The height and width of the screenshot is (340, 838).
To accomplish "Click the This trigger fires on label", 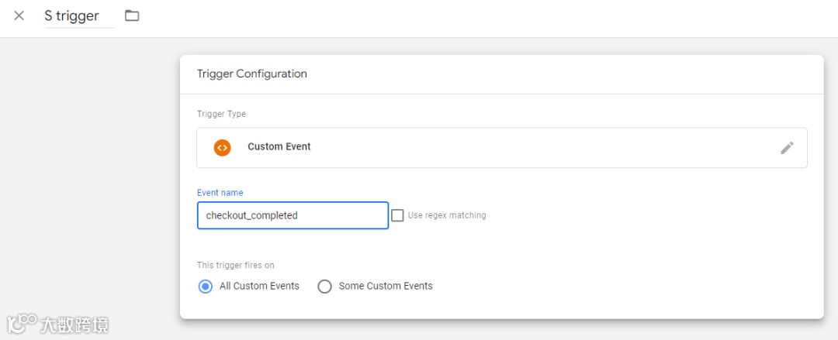I will 236,266.
